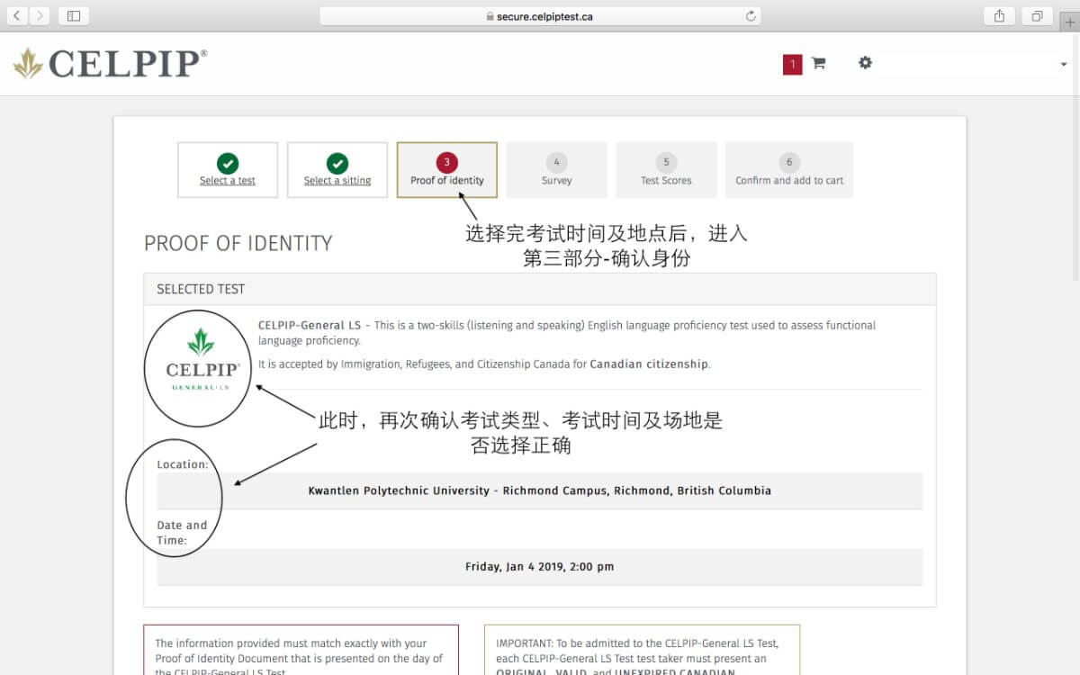Click the Canadian citizenship acceptance sentence
The height and width of the screenshot is (675, 1080).
point(484,364)
